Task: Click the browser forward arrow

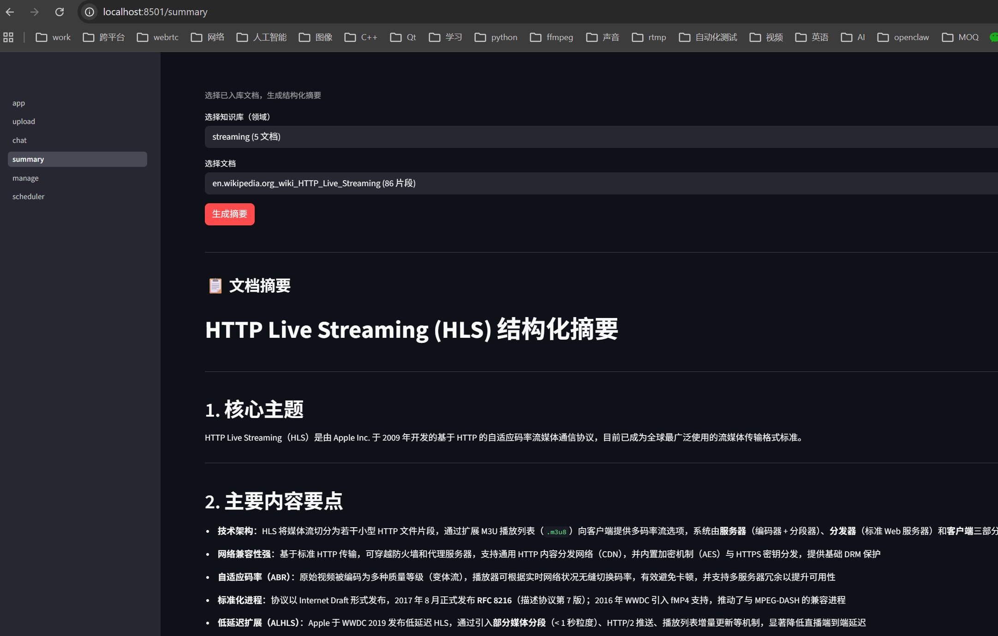Action: pyautogui.click(x=35, y=12)
